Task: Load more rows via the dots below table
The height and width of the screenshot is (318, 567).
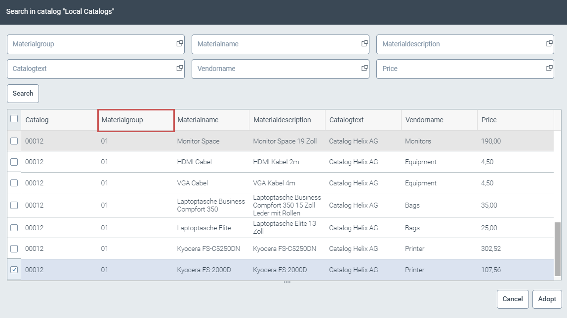Action: tap(286, 281)
